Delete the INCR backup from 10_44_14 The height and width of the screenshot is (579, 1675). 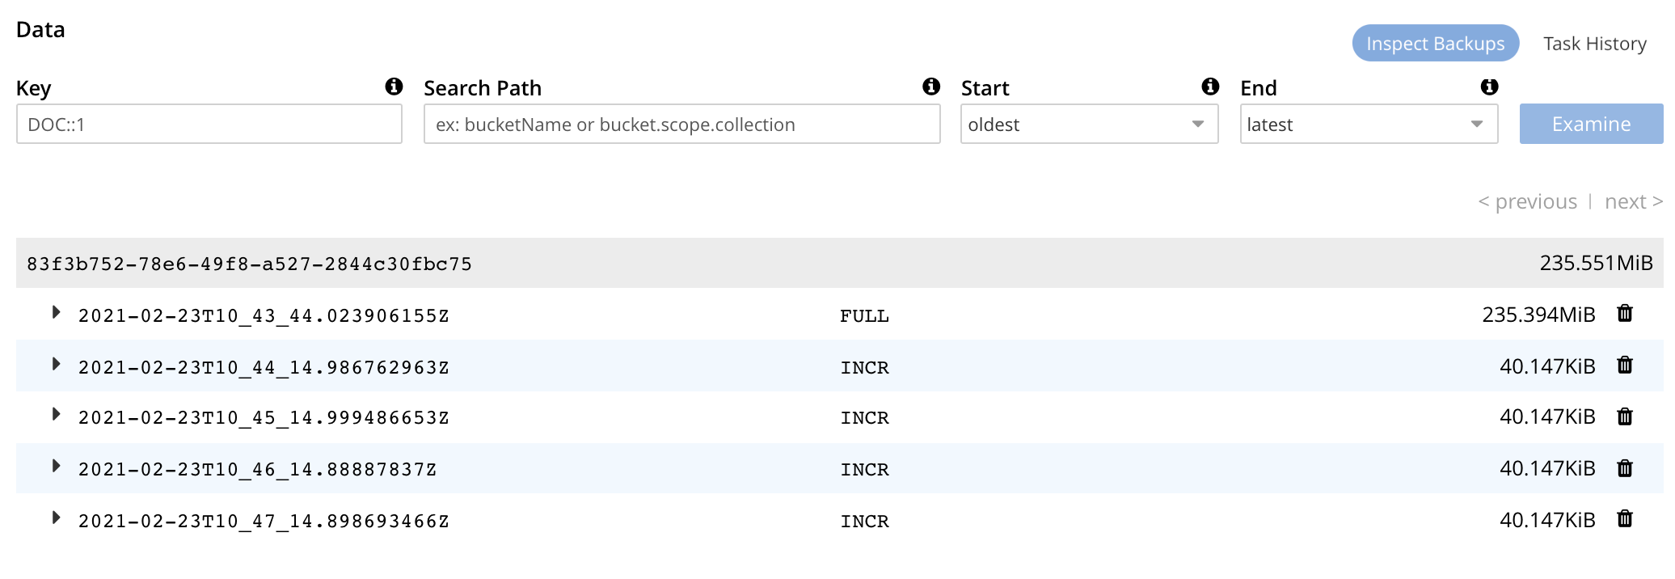(x=1624, y=366)
